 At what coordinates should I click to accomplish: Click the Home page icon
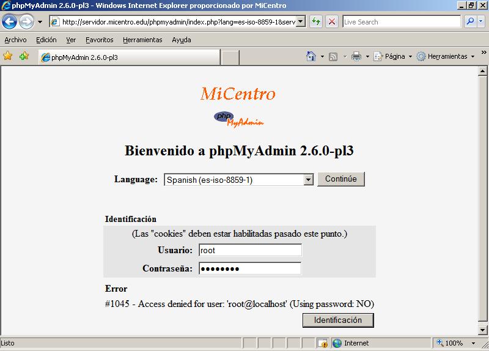[x=311, y=56]
